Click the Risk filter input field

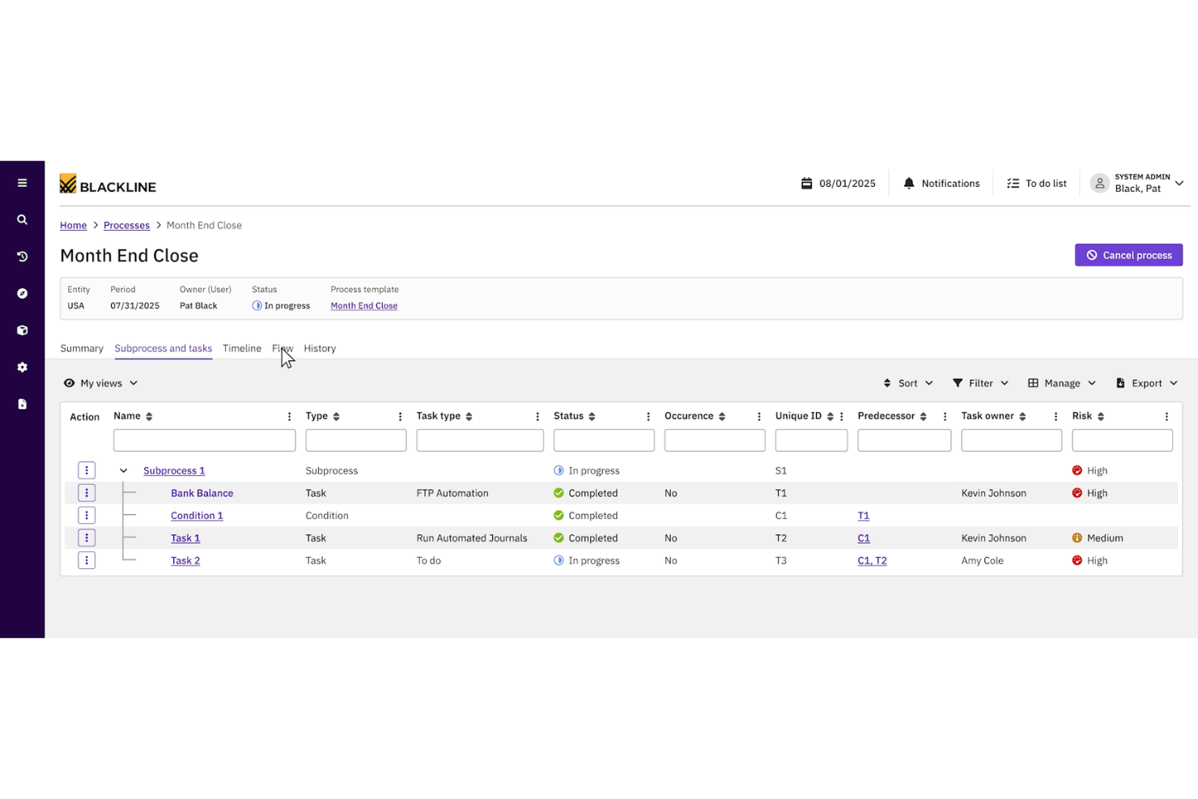(x=1122, y=440)
